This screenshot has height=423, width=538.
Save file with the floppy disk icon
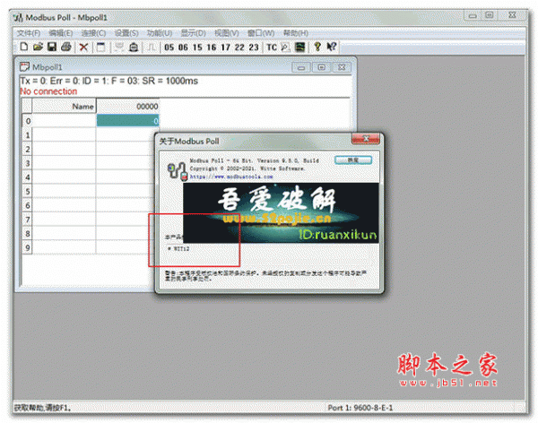[52, 47]
